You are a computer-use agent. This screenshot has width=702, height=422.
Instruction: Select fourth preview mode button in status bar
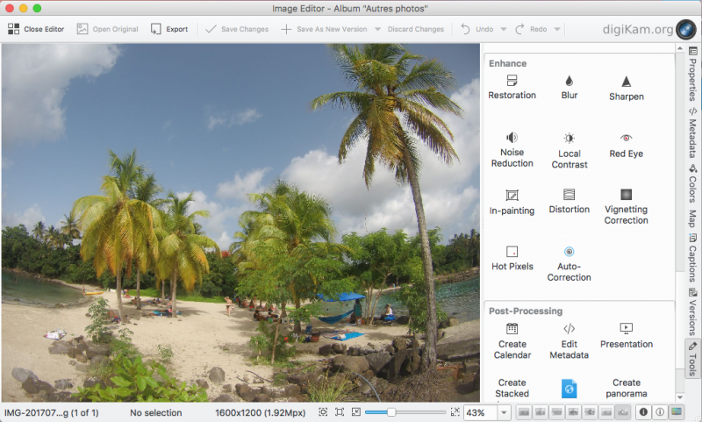tap(574, 412)
